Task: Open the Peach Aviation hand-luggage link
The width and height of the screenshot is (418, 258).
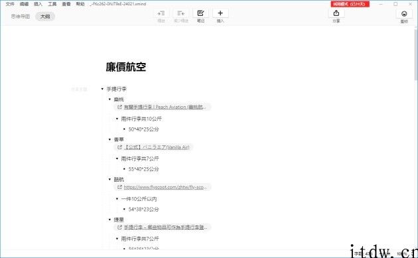Action: (165, 107)
